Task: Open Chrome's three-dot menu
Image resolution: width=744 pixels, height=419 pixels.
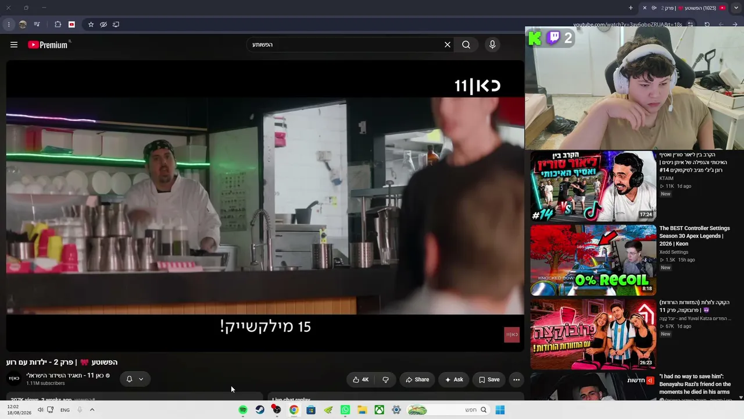Action: (9, 24)
